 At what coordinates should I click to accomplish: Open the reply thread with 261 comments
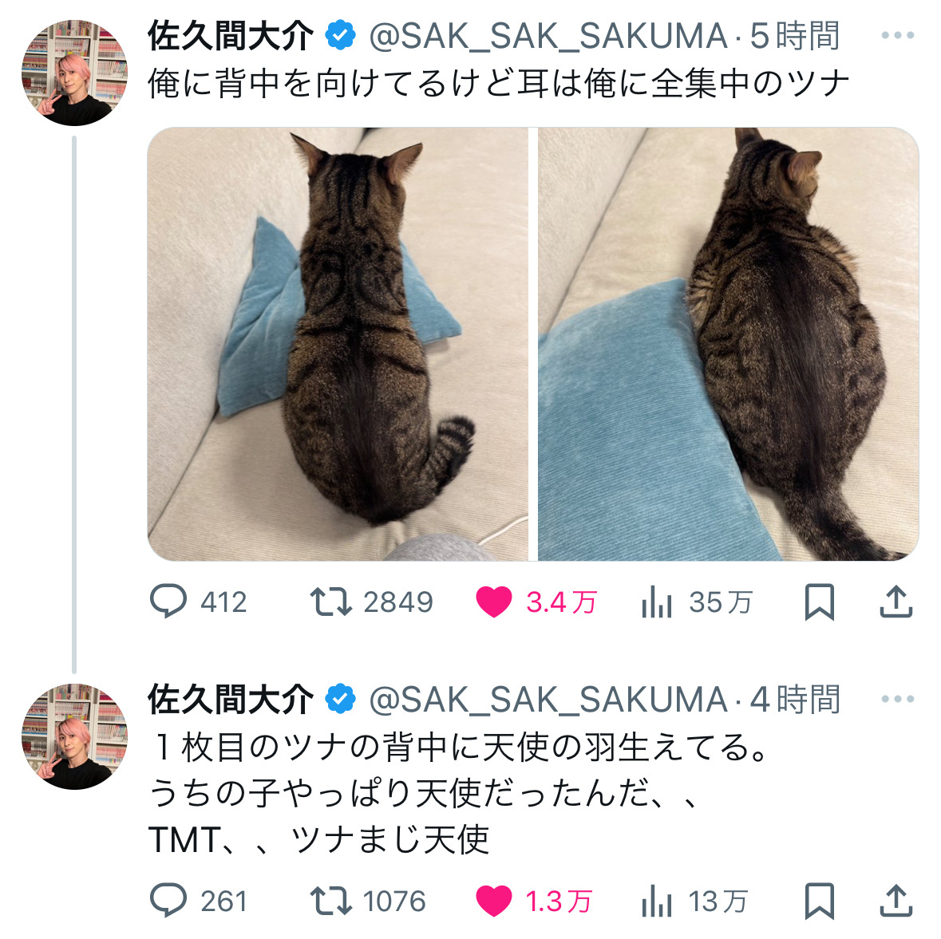coord(198,902)
